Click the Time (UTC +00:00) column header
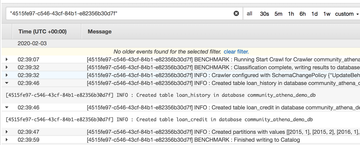Image resolution: width=360 pixels, height=145 pixels. 43,32
